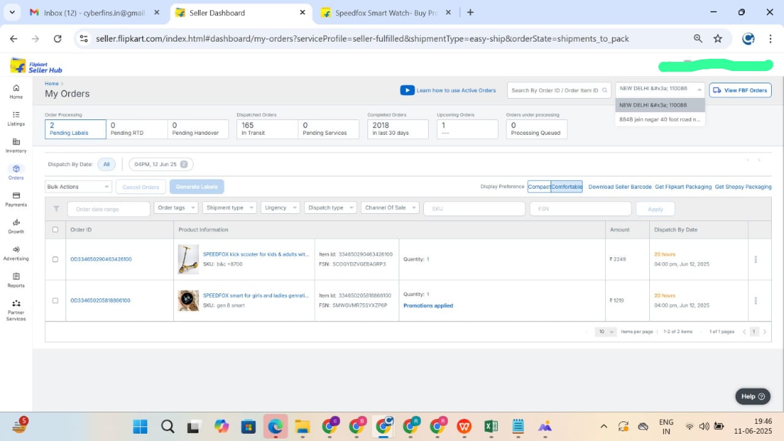Click Download Seller Barcode link
This screenshot has width=784, height=441.
click(619, 187)
